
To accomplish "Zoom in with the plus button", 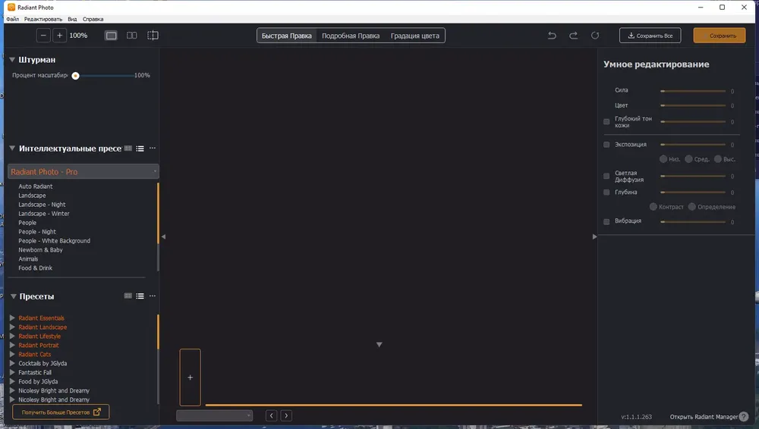I will [x=59, y=36].
